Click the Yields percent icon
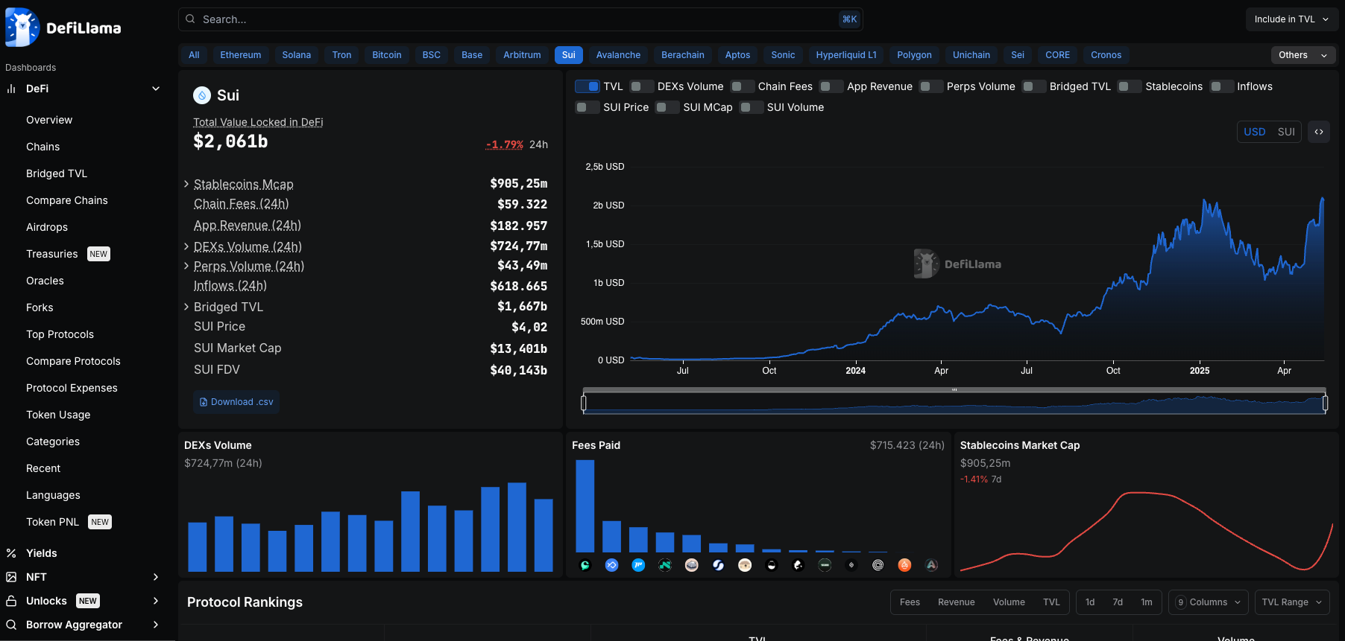 (11, 553)
